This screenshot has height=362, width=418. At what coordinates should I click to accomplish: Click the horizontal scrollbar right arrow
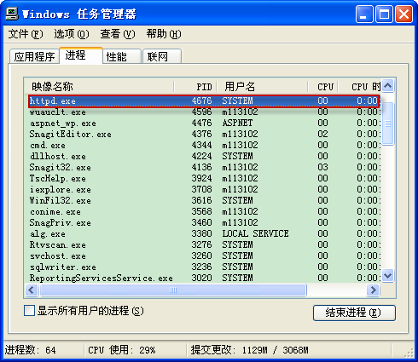(373, 290)
